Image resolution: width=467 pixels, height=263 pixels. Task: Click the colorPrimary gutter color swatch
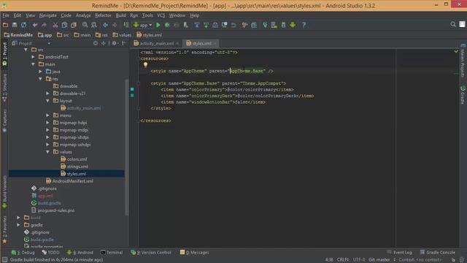(132, 89)
